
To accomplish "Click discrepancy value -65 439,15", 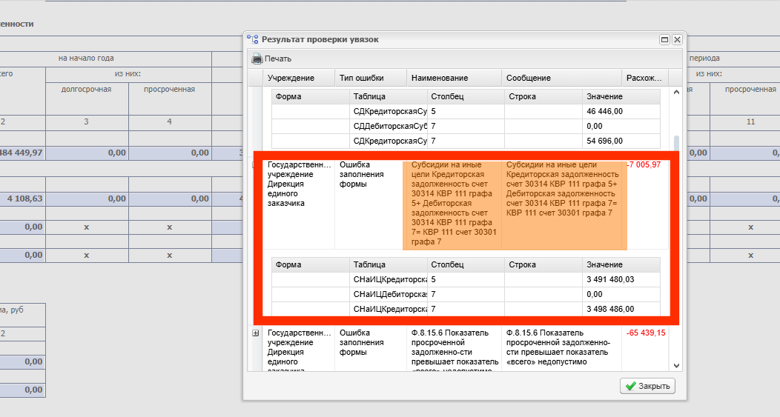I will pos(646,333).
